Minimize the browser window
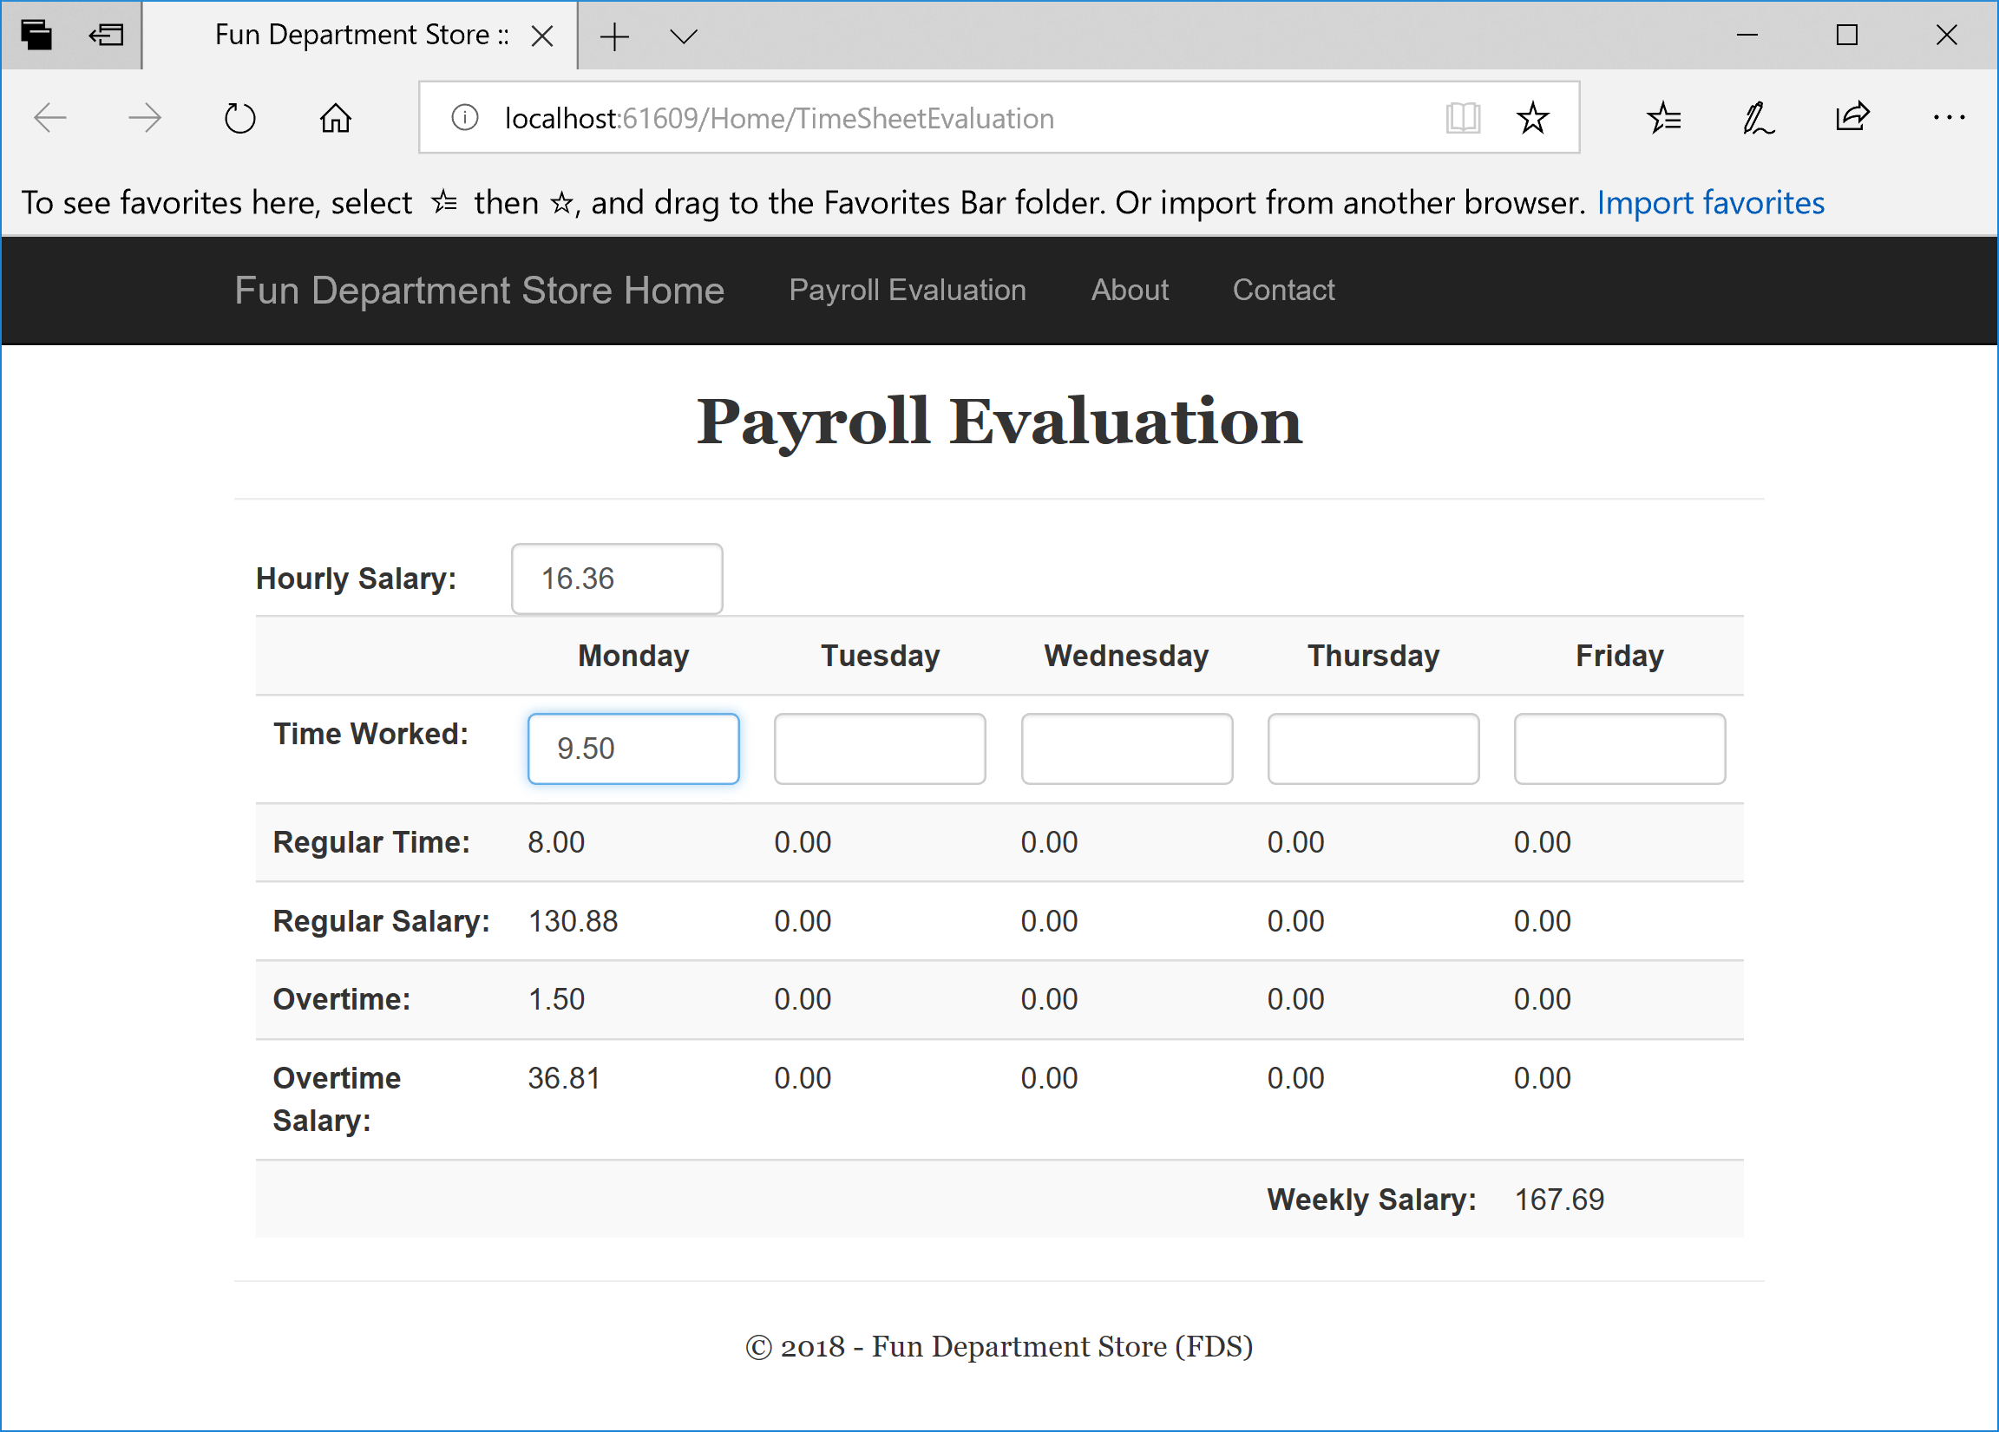Image resolution: width=1999 pixels, height=1432 pixels. tap(1747, 36)
